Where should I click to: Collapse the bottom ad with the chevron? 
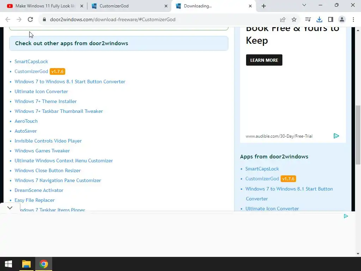click(10, 207)
